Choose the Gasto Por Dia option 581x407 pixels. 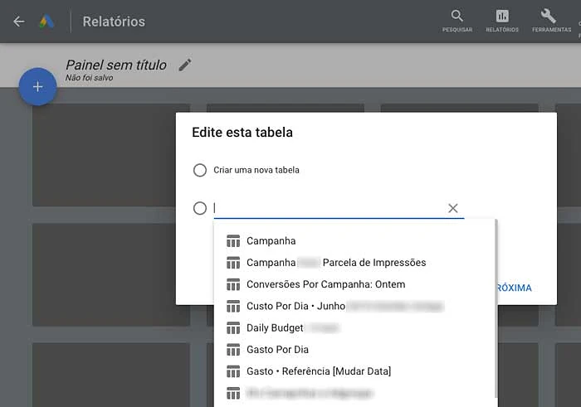click(x=354, y=350)
